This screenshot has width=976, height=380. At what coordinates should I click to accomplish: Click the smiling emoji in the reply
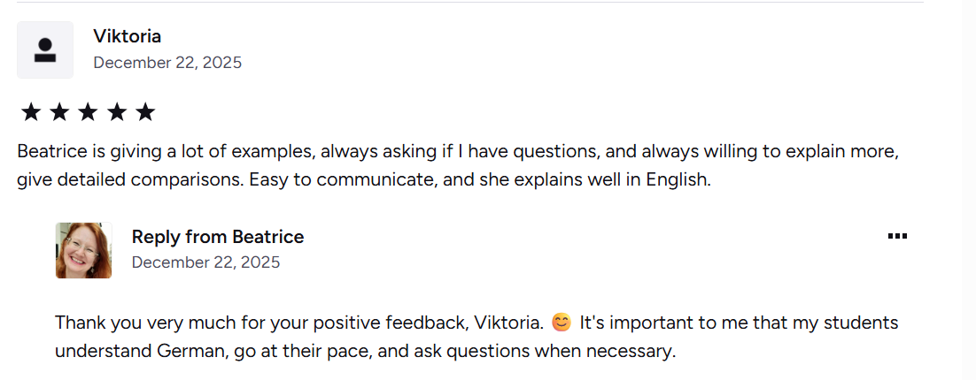[562, 323]
